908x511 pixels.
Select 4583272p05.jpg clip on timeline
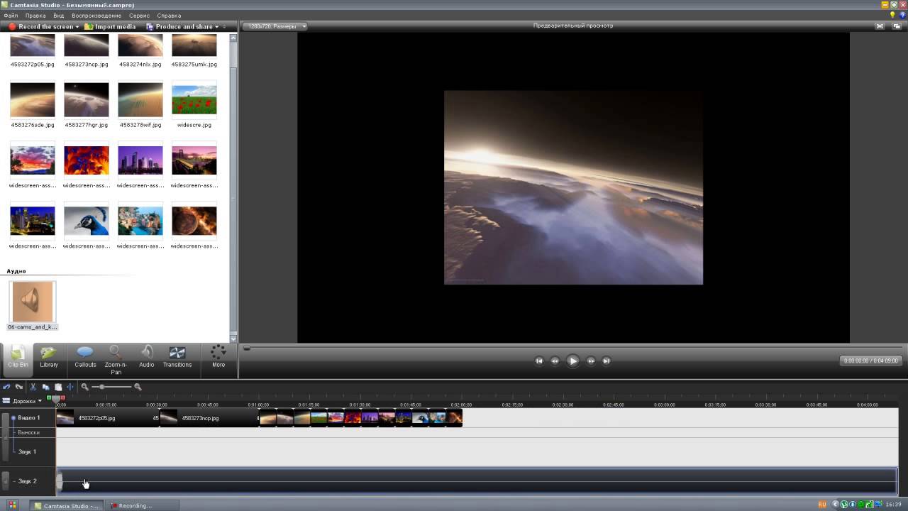click(x=107, y=418)
